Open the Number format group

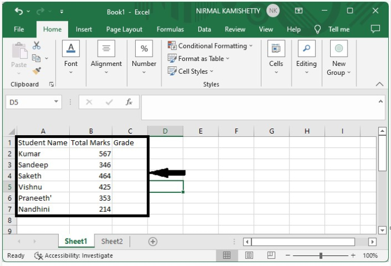[x=144, y=58]
